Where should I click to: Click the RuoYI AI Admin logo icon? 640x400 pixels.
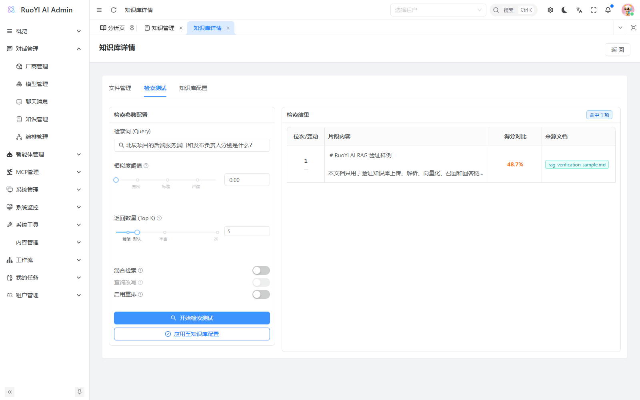(x=11, y=10)
